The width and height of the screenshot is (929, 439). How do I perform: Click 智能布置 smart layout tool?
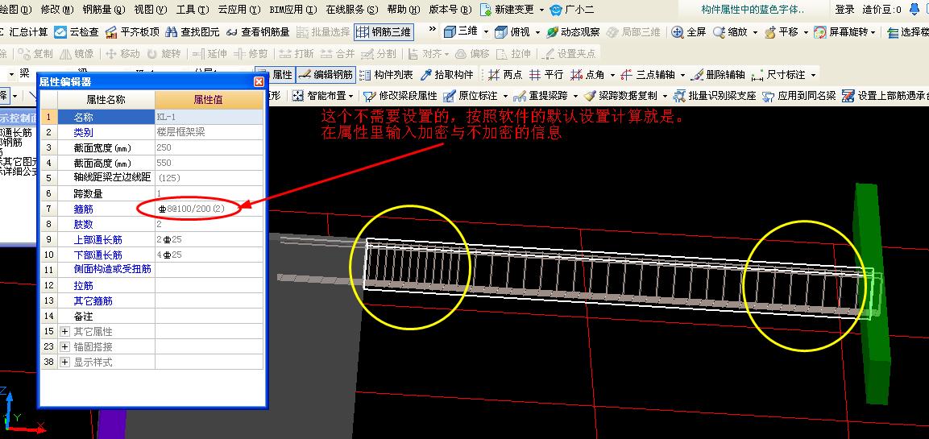coord(318,95)
